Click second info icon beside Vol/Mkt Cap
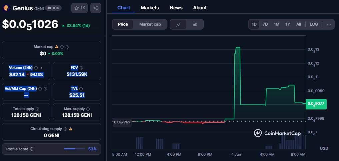339x161 pixels. (x=45, y=88)
